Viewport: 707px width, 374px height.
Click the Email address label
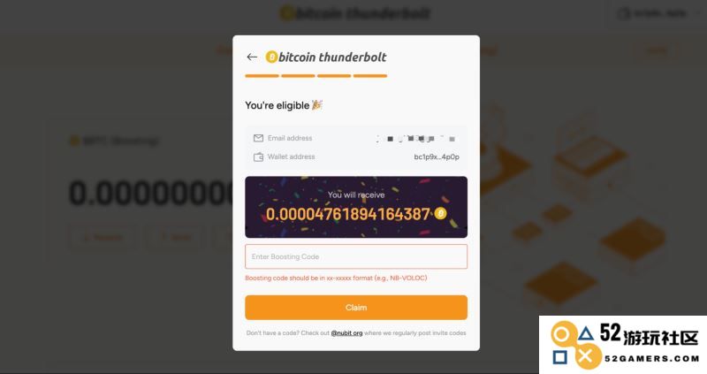(x=290, y=138)
